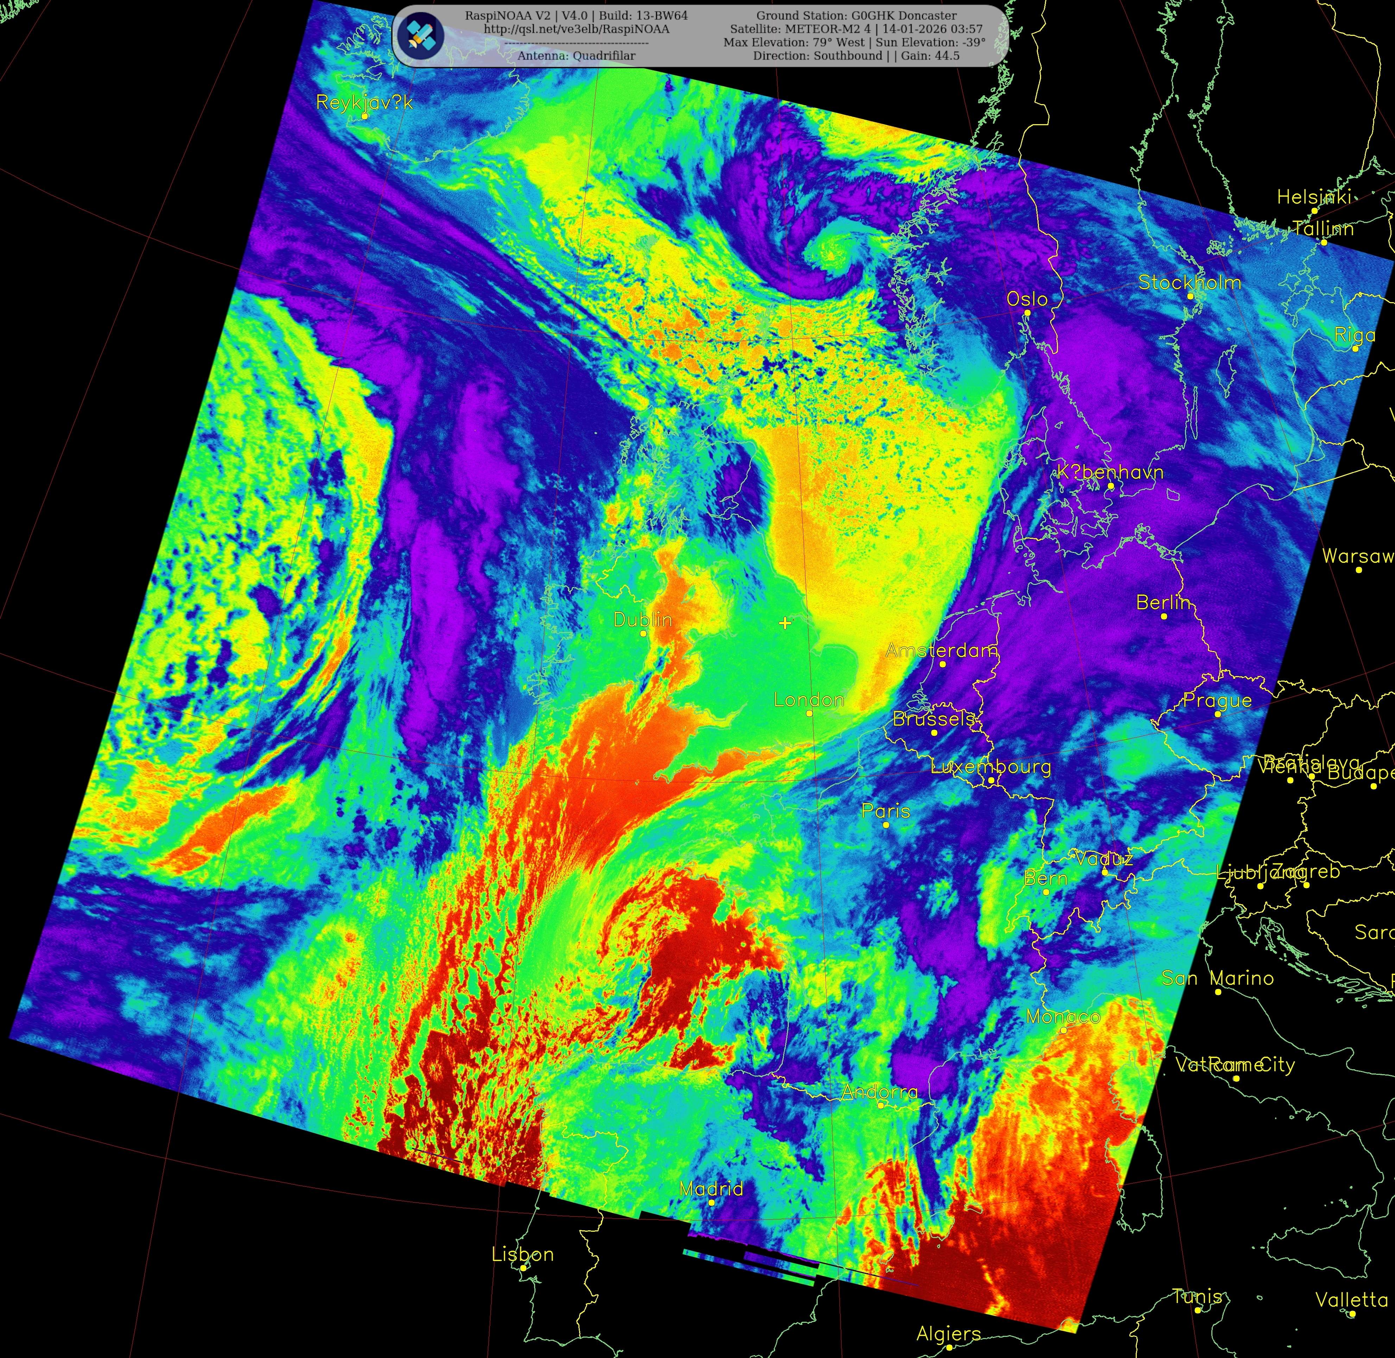Click the Amsterdam city label
The image size is (1395, 1358).
[x=941, y=650]
